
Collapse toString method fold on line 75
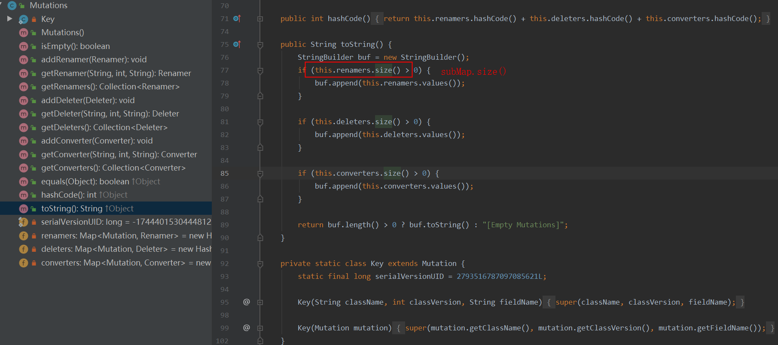click(260, 45)
